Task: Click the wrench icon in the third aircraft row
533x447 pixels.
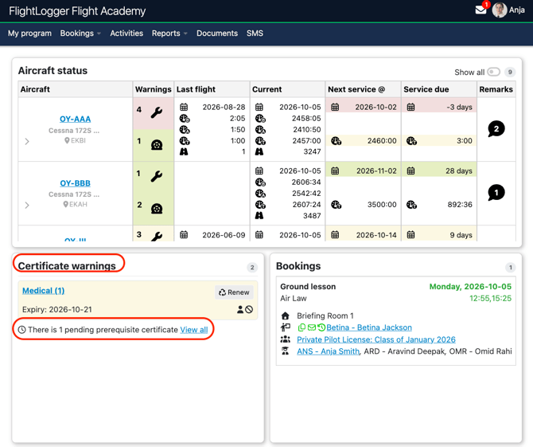Action: (157, 237)
